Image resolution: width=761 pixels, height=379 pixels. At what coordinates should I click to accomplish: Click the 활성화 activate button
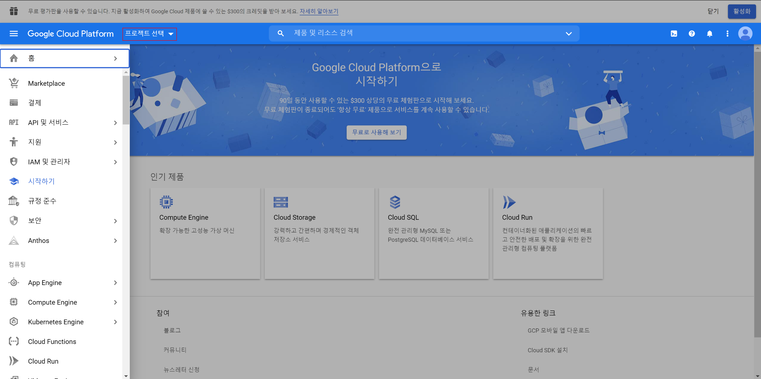742,11
